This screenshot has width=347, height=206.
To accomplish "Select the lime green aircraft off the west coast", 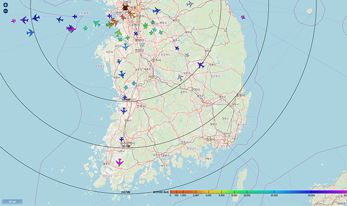I will pyautogui.click(x=119, y=33).
